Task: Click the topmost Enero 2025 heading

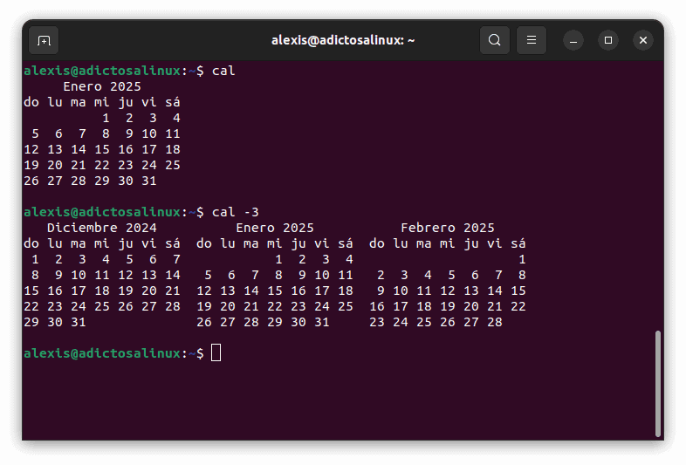Action: 102,86
